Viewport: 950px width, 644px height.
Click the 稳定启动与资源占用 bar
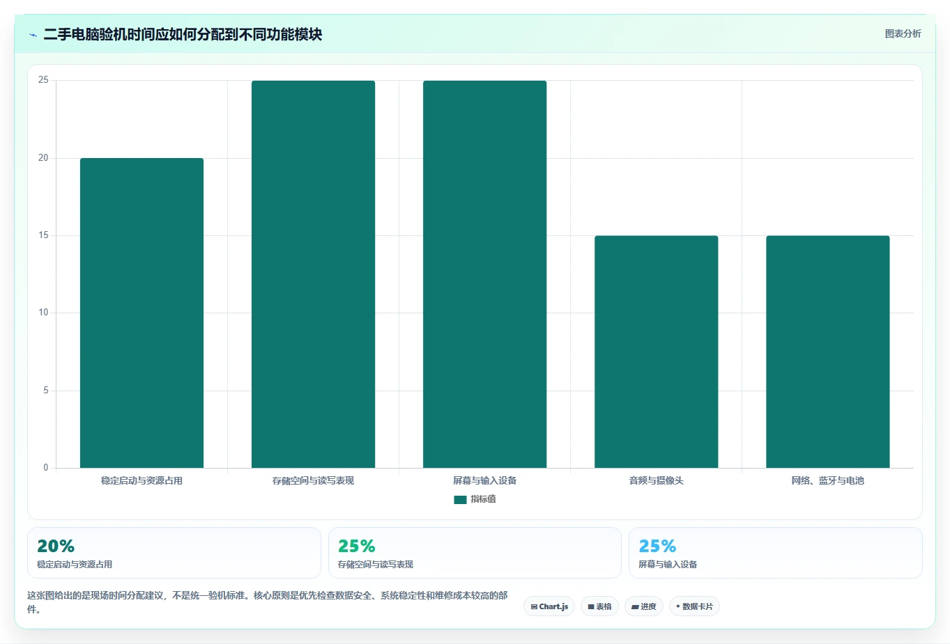click(x=141, y=313)
